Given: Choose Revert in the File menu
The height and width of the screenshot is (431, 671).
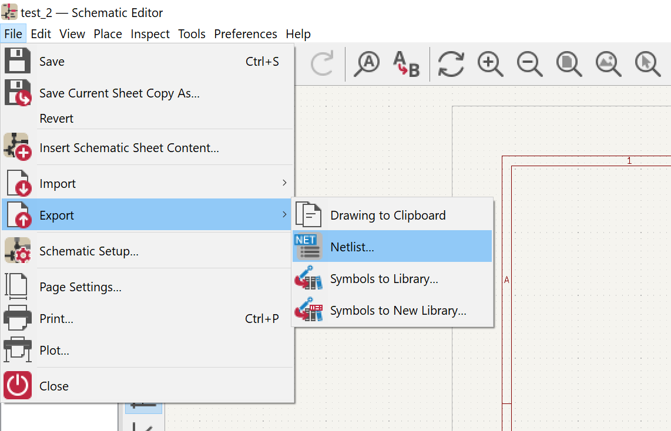Looking at the screenshot, I should [147, 118].
